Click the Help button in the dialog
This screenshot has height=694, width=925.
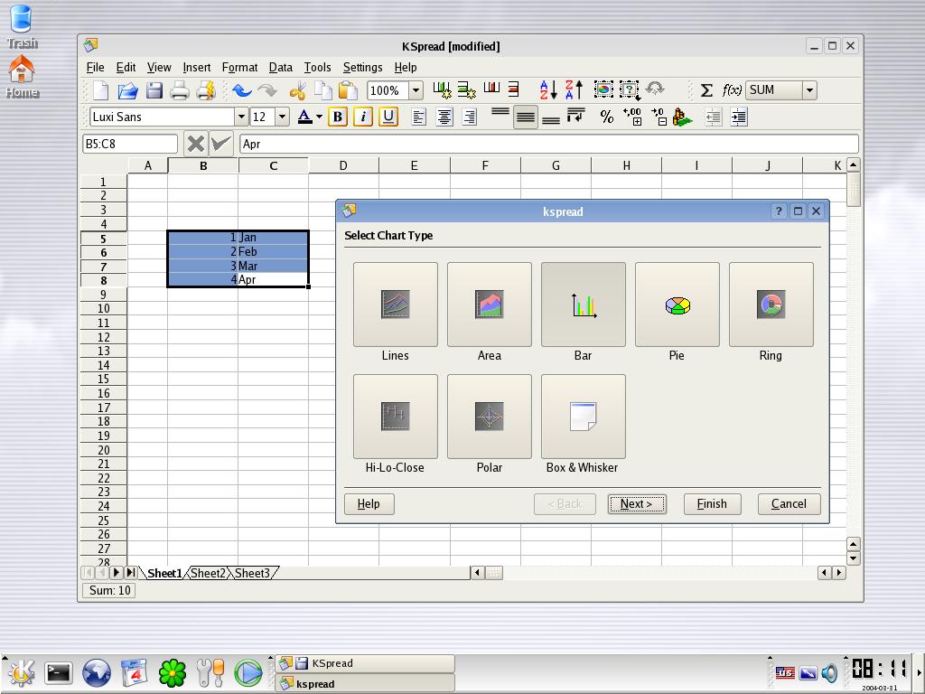coord(369,504)
